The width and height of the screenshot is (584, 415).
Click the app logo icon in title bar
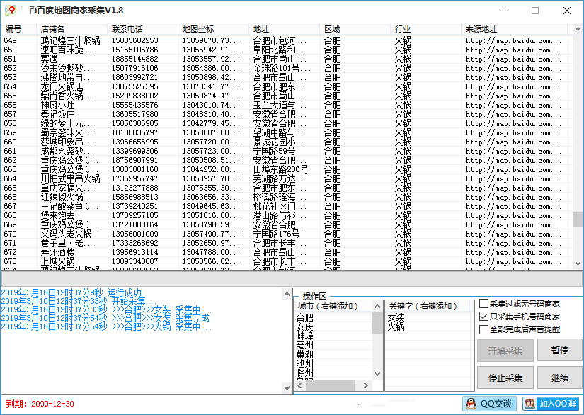pyautogui.click(x=11, y=11)
